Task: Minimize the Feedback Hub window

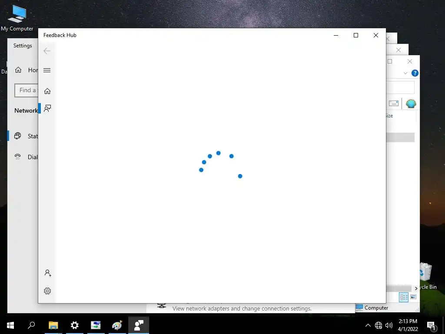Action: pyautogui.click(x=336, y=35)
